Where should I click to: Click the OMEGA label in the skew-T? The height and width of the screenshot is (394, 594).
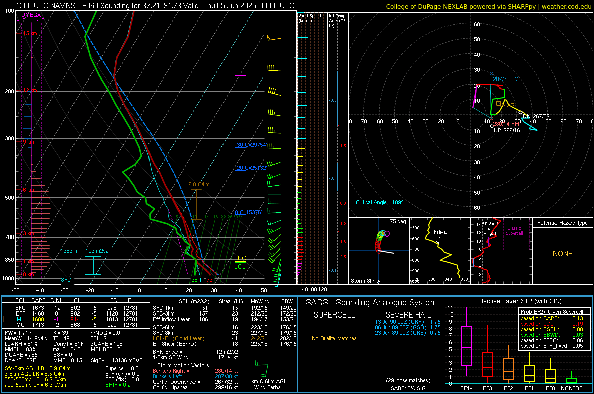[31, 15]
